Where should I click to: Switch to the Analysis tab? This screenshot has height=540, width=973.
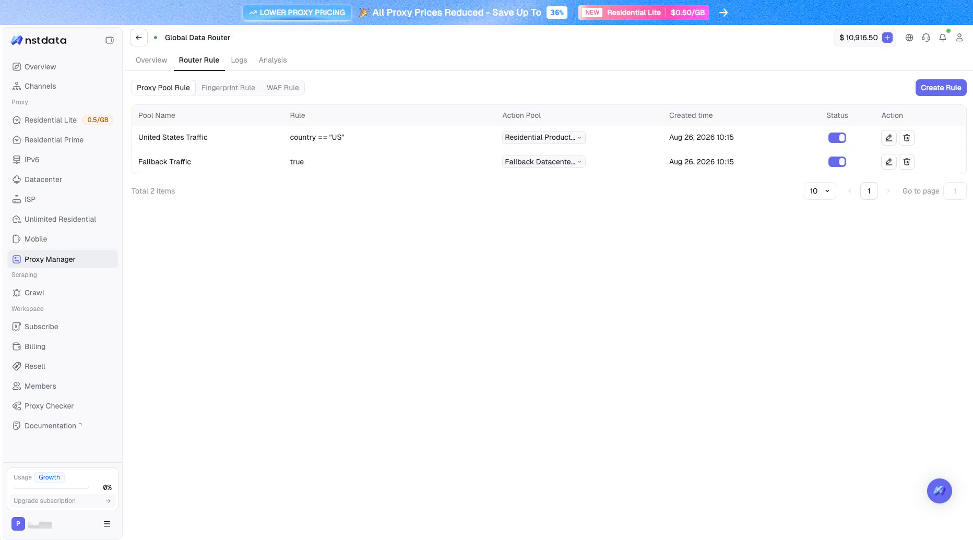pyautogui.click(x=273, y=60)
